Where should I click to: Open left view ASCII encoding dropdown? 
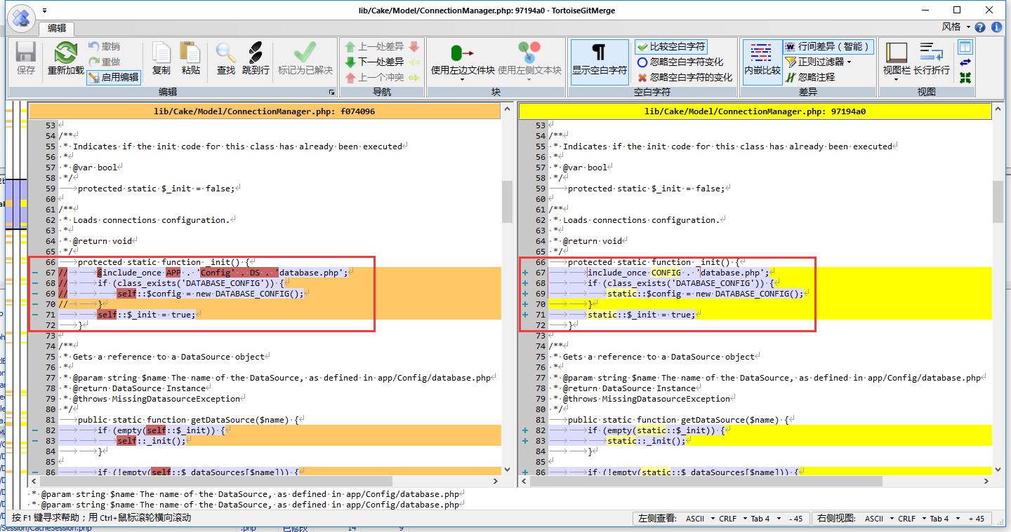click(x=700, y=519)
